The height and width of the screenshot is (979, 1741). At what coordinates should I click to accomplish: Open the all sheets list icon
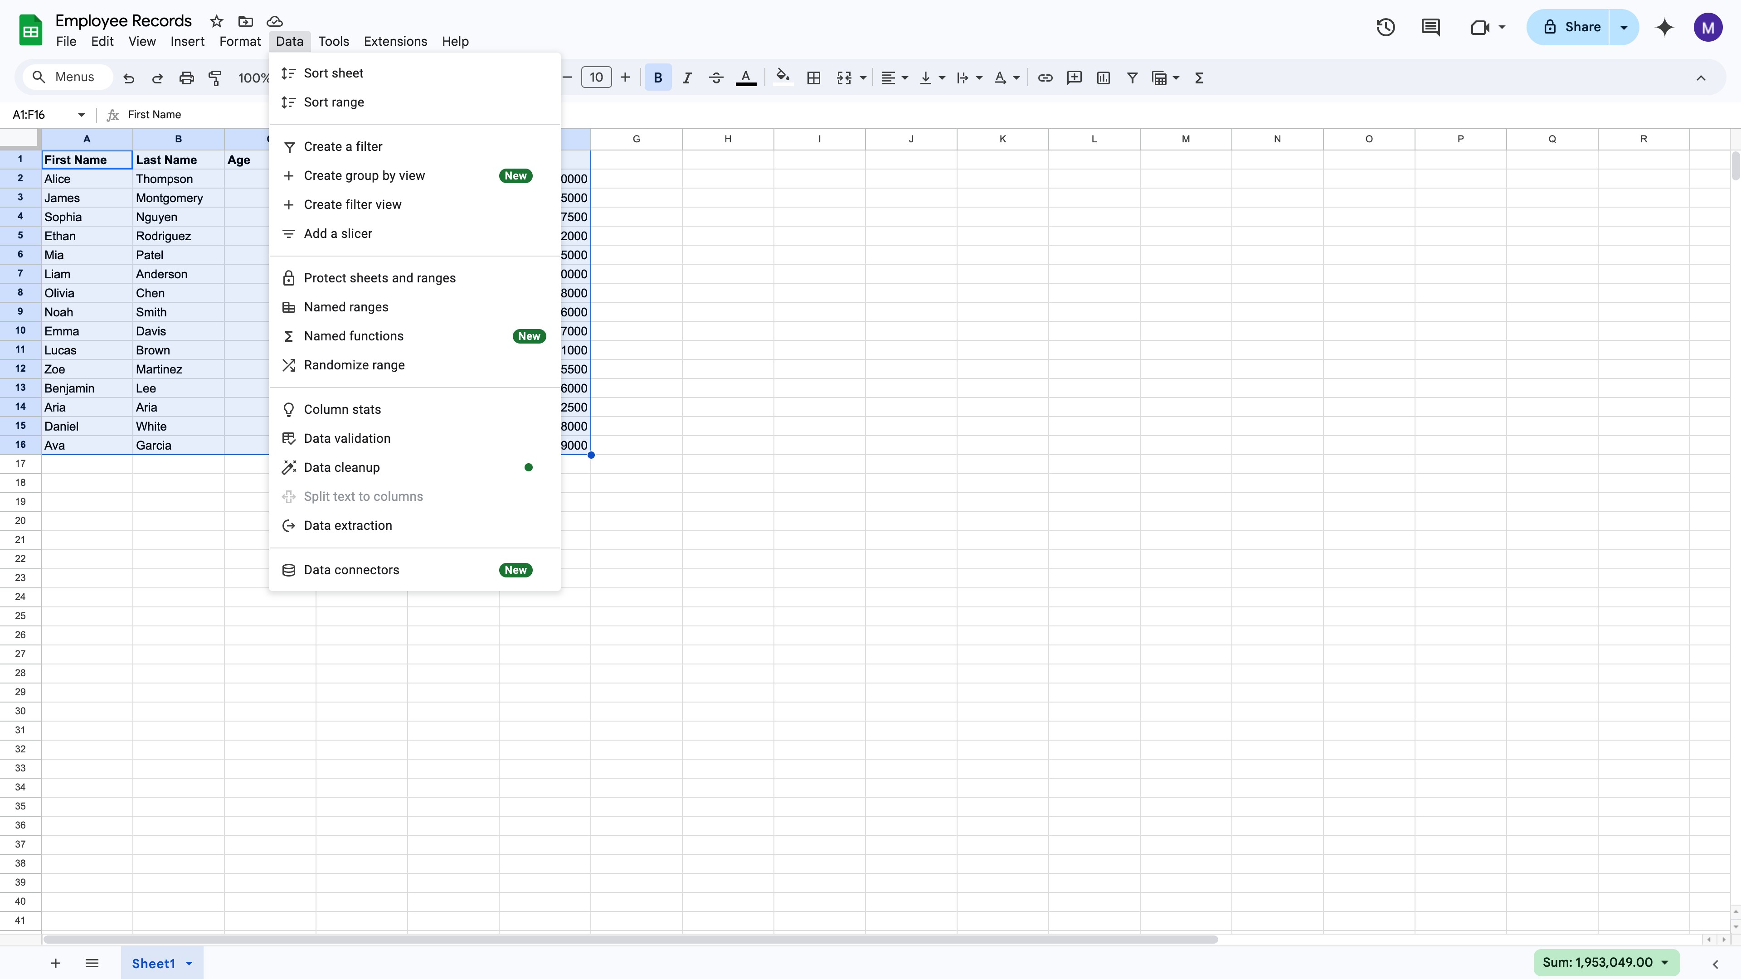(92, 963)
